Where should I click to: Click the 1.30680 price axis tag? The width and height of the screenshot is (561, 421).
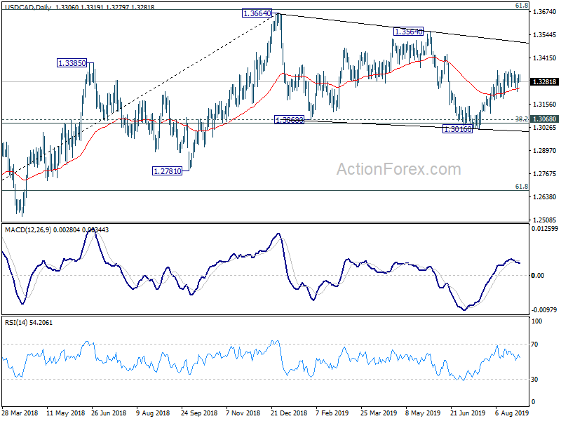[545, 119]
